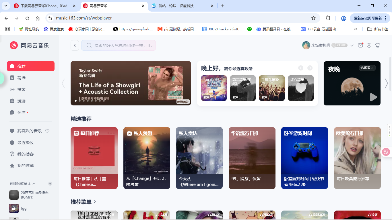Screen dimensions: 392x220
Task: Open 推荐歌单 list via its arrow
Action: coord(95,202)
